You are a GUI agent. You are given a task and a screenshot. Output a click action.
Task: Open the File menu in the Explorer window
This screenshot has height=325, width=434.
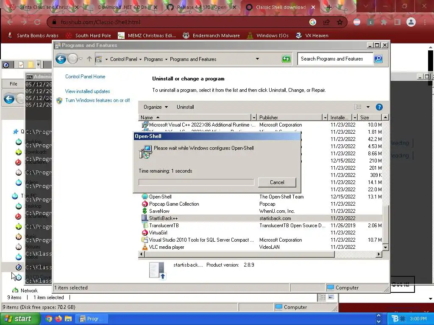pyautogui.click(x=13, y=84)
